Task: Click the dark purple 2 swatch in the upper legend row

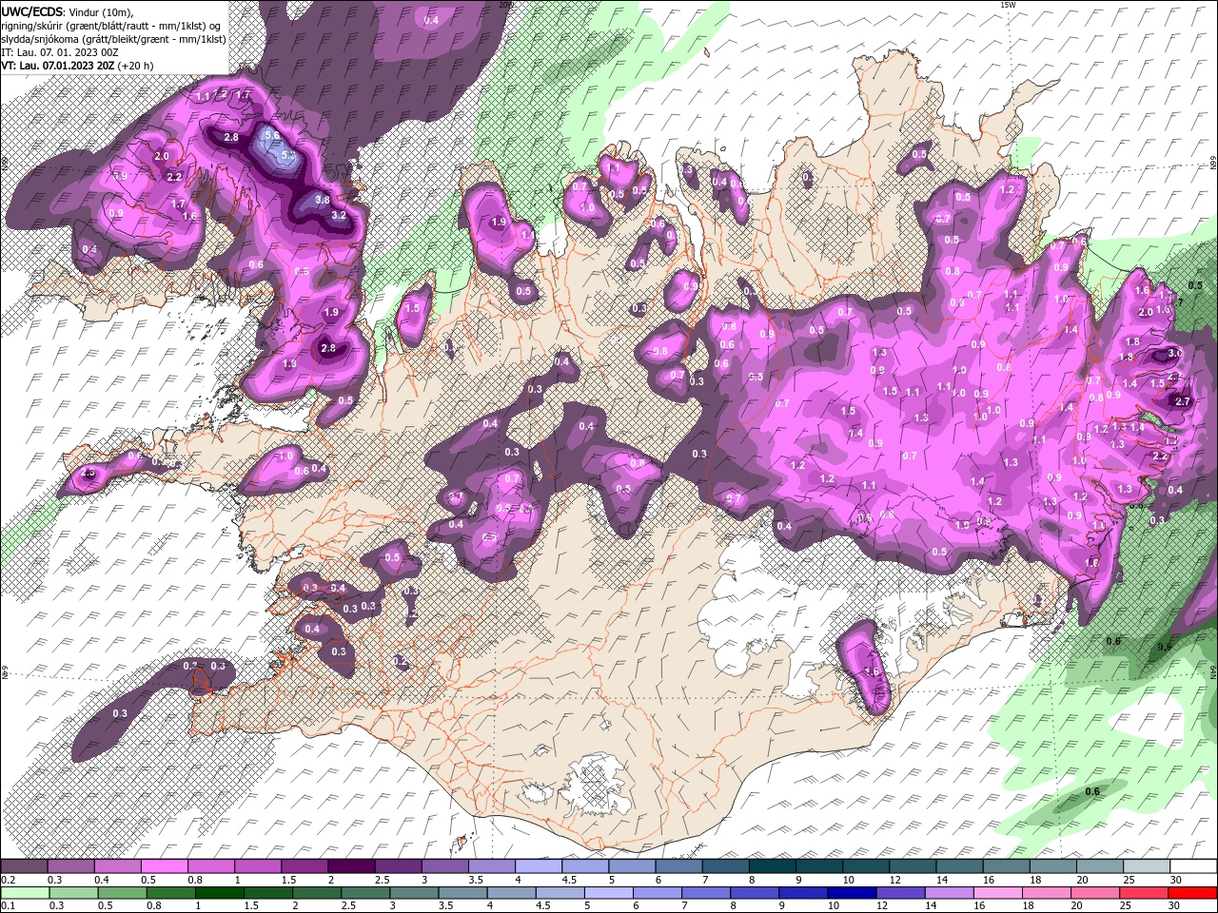Action: pyautogui.click(x=349, y=866)
